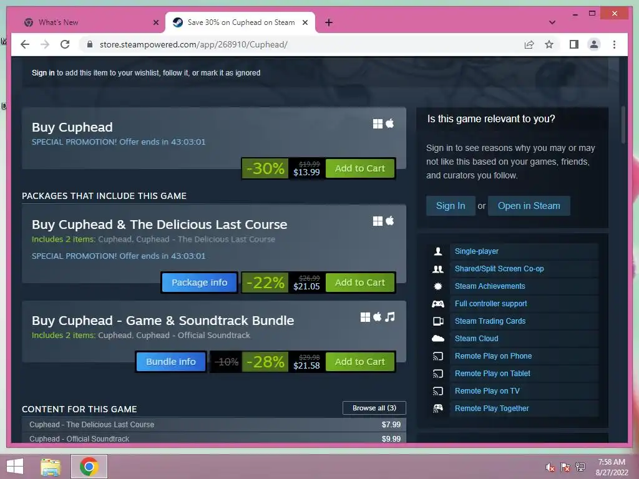
Task: Select Single-player feature link
Action: (476, 251)
